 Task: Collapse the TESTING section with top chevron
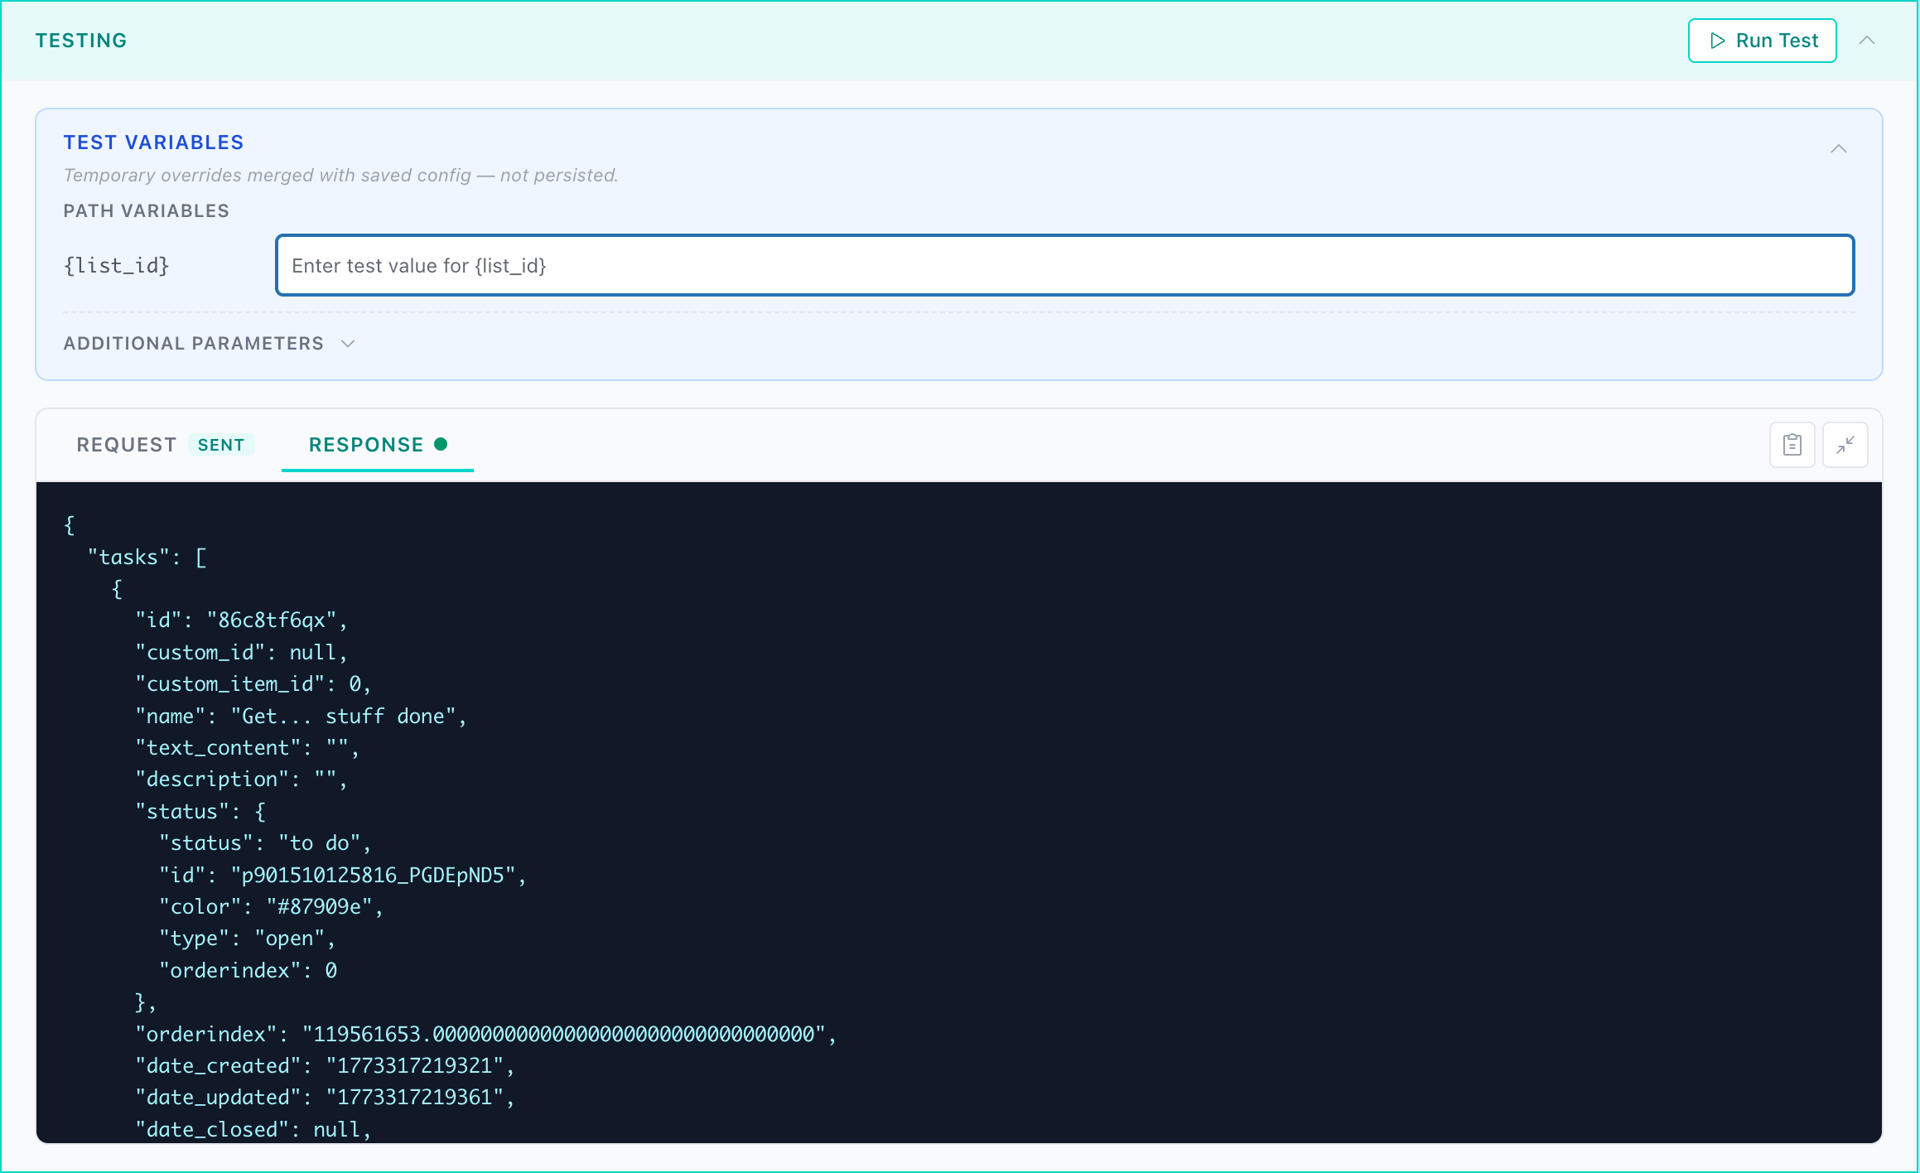1866,41
